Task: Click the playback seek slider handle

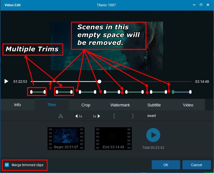Action: [x=99, y=82]
